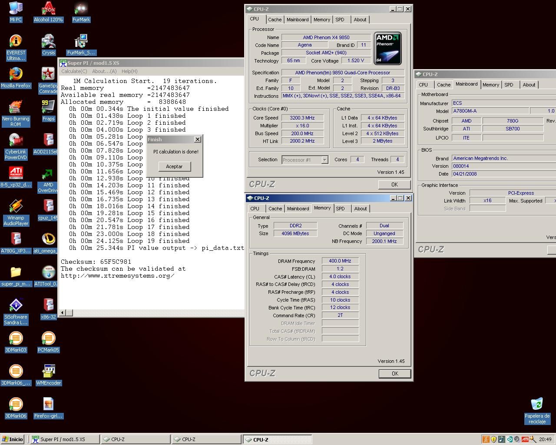Open the ATI 8-5_xp32 driver icon
Image resolution: width=556 pixels, height=445 pixels.
16,177
